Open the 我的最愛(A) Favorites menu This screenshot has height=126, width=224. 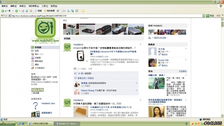pos(34,6)
